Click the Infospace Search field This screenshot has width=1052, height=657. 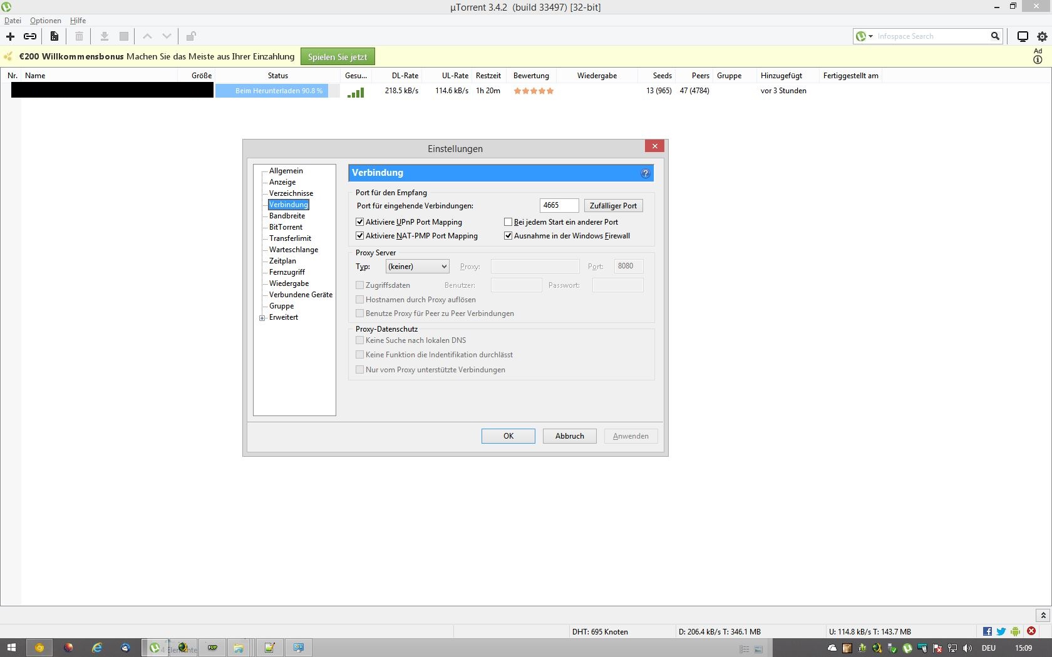tap(932, 36)
